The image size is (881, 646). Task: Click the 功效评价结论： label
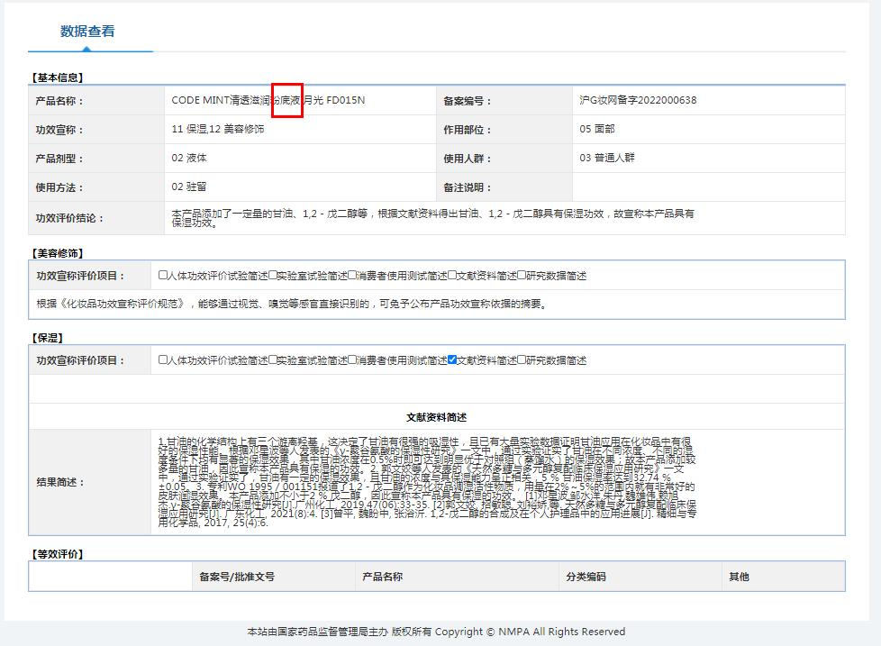[69, 218]
